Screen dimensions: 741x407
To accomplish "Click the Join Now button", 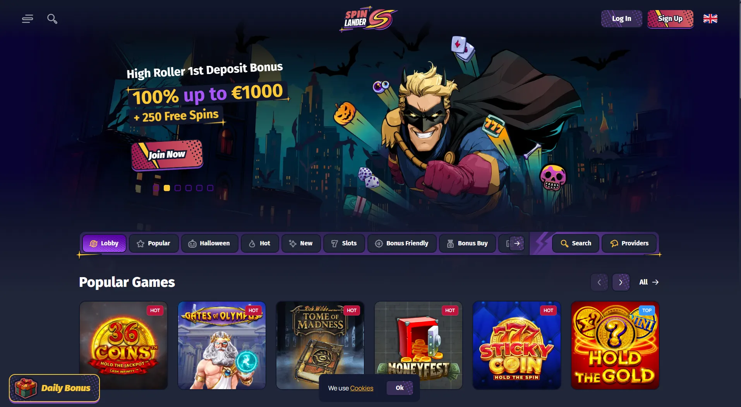I will pyautogui.click(x=167, y=155).
